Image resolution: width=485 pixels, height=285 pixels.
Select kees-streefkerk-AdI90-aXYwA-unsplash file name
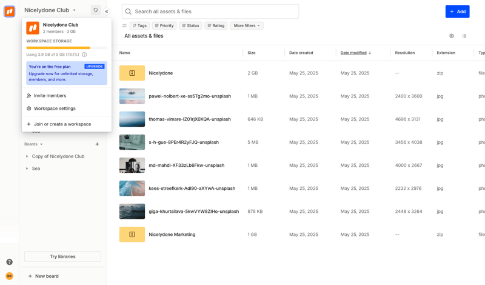coord(192,188)
